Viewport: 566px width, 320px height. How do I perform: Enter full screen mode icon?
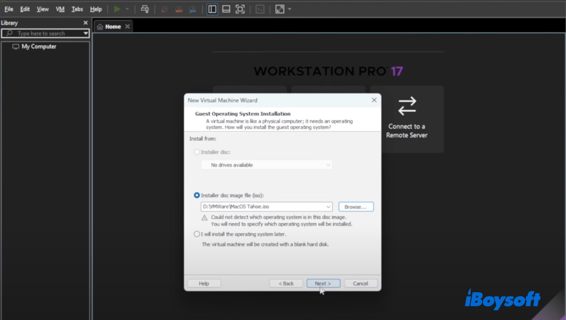click(240, 9)
